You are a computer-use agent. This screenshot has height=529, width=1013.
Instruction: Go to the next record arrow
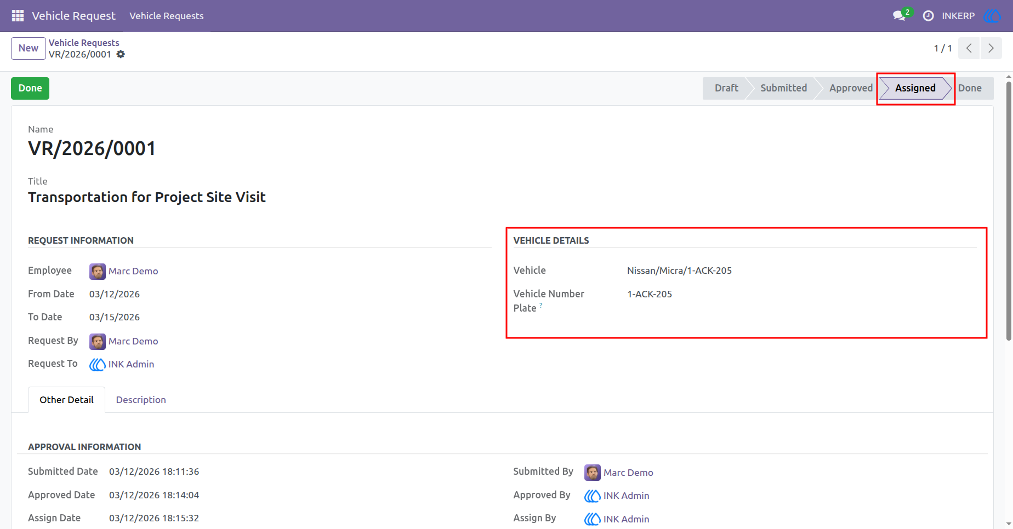pos(991,48)
